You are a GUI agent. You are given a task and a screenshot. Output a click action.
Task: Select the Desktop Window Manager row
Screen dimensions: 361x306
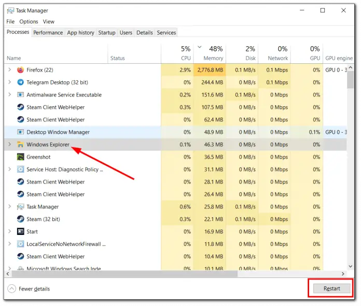[175, 132]
